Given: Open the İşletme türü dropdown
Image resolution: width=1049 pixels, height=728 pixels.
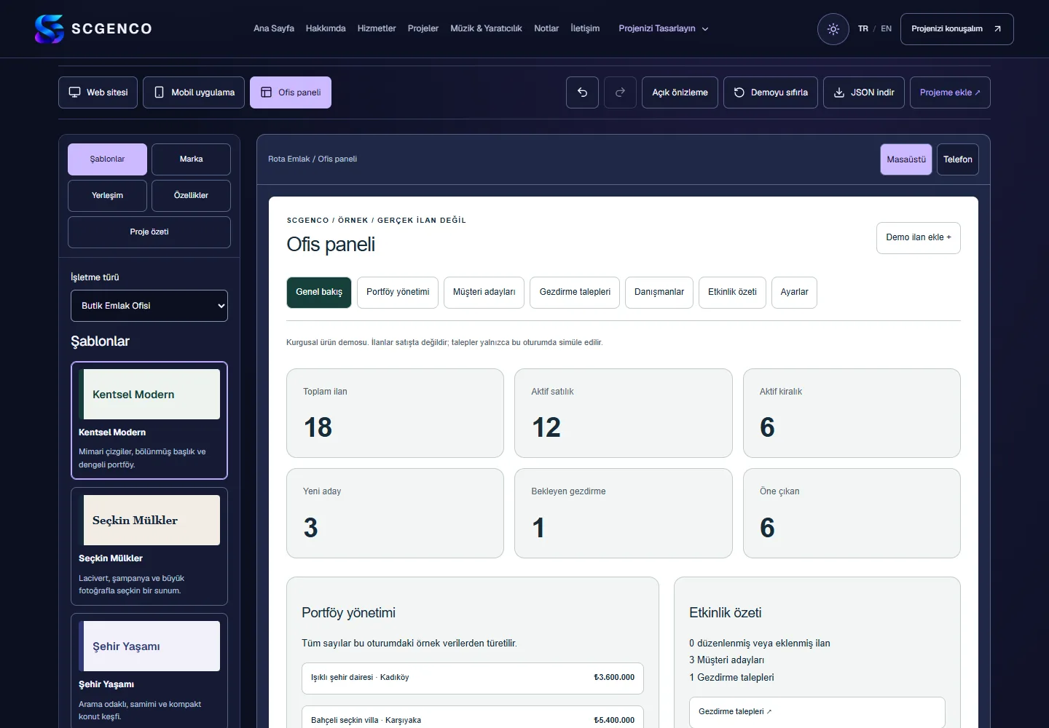Looking at the screenshot, I should tap(149, 306).
